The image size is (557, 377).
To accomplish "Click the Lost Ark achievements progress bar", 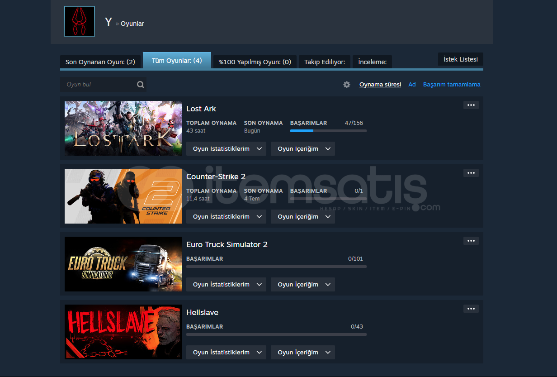I will [328, 131].
